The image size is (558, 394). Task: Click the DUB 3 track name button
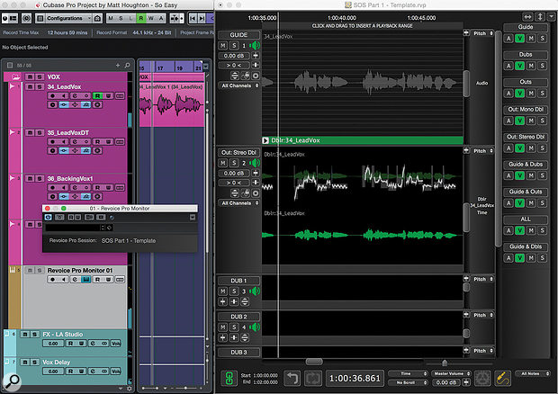pyautogui.click(x=238, y=353)
